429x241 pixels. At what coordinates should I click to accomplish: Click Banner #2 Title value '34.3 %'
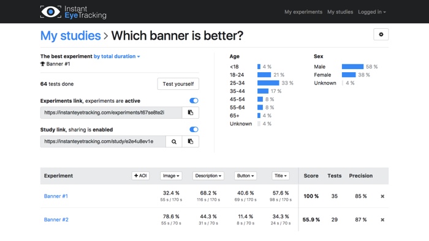tap(281, 217)
